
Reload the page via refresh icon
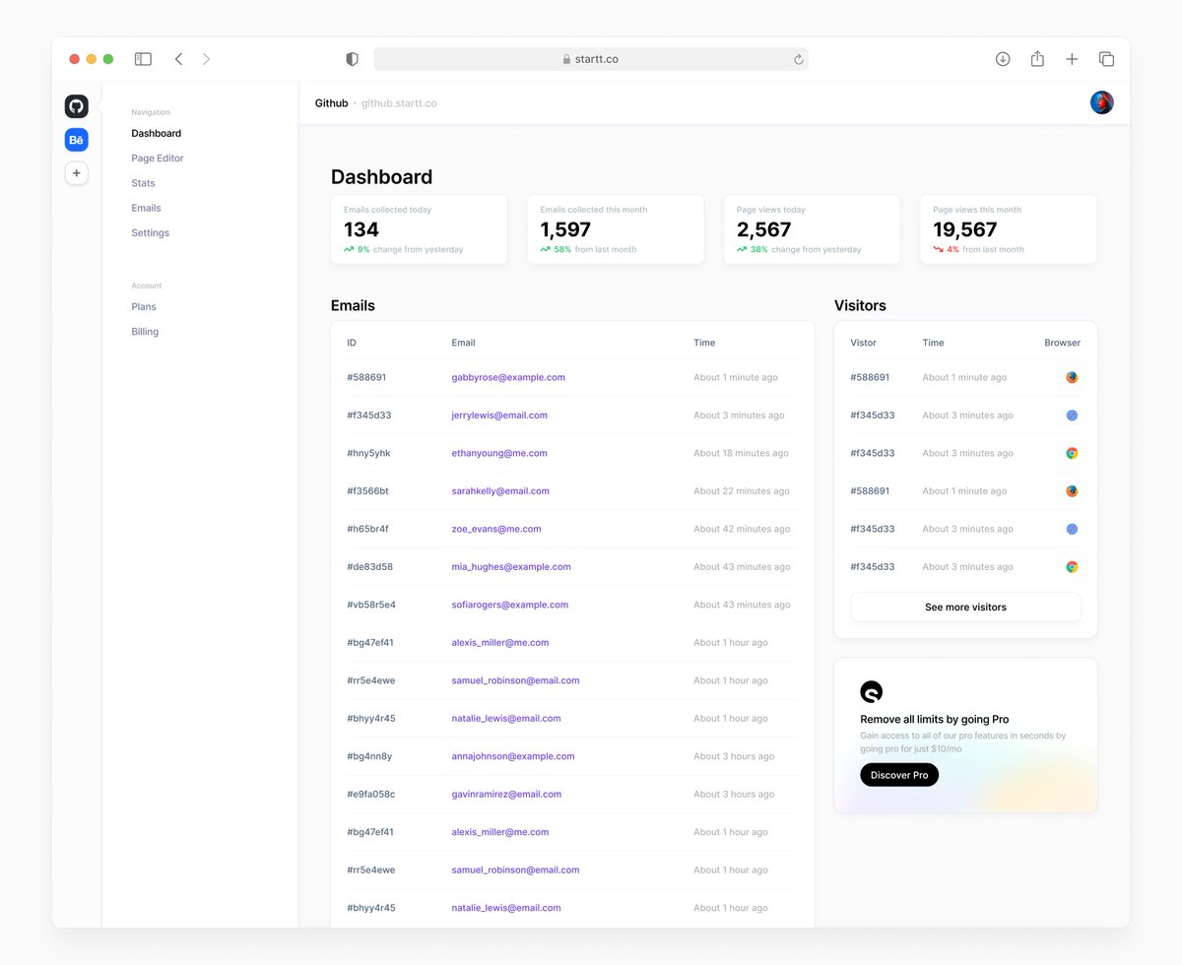tap(798, 59)
